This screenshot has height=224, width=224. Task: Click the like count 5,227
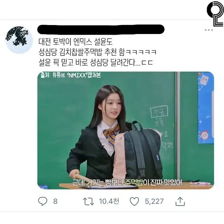(154, 201)
